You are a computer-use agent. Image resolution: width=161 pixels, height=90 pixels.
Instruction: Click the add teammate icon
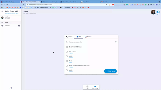(157, 12)
